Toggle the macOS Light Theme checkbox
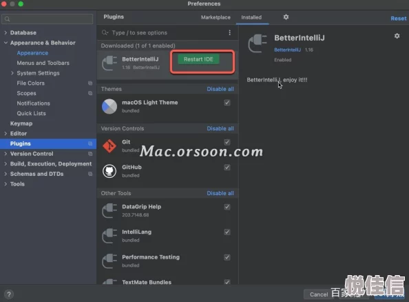 pyautogui.click(x=227, y=103)
